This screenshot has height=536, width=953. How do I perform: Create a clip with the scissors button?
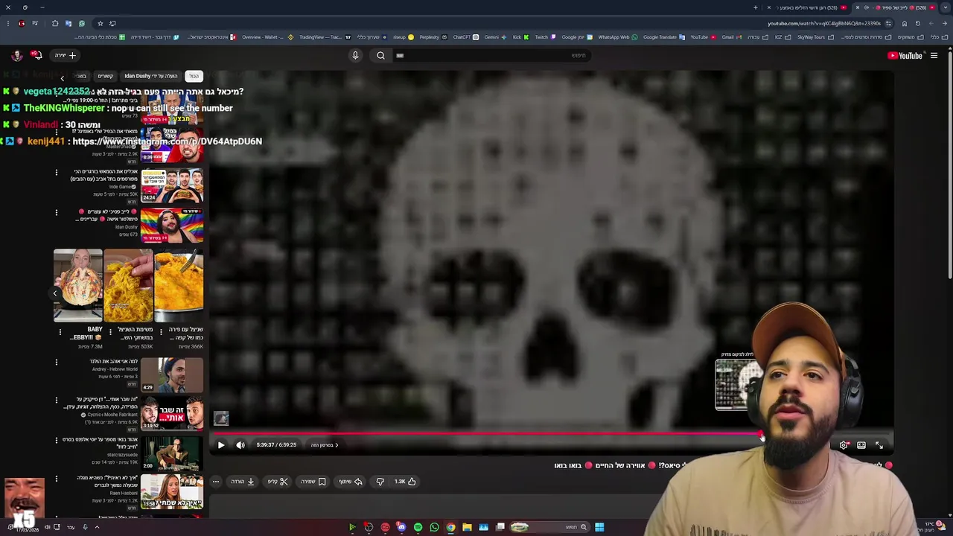[x=278, y=482]
